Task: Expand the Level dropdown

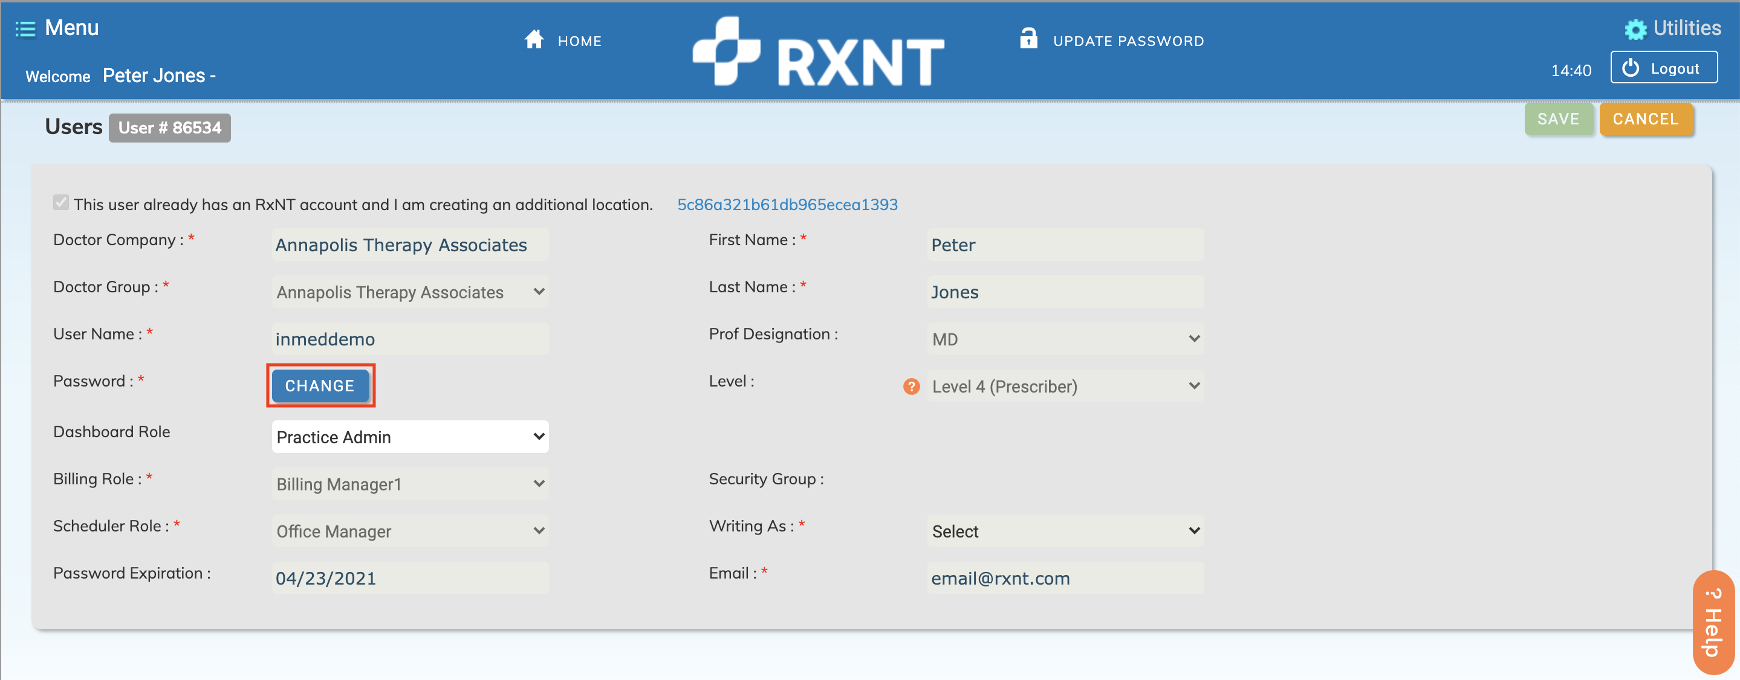Action: coord(1065,387)
